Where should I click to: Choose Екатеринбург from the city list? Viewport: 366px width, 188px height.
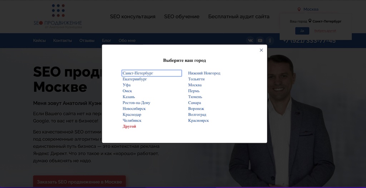point(135,79)
